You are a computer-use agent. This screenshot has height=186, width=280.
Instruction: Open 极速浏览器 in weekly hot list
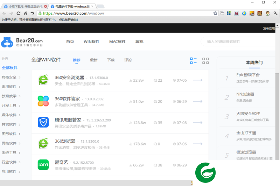(x=246, y=152)
